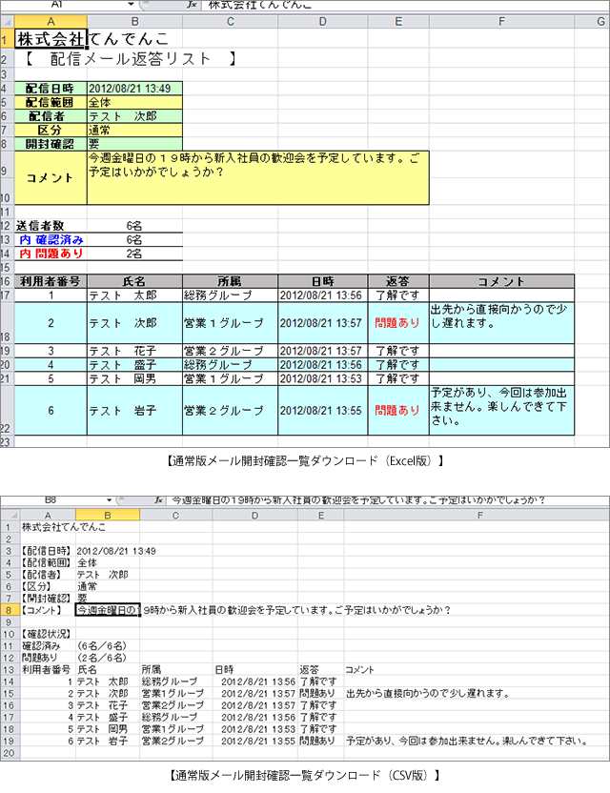Select cell with 2012/08/21 13:49 in Excel version
Viewport: 610px width, 793px height.
click(x=134, y=89)
